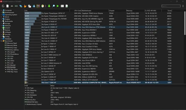The image size is (186, 110).
Task: Open the FP32 Ray-Trace benchmark
Action: [x=12, y=69]
